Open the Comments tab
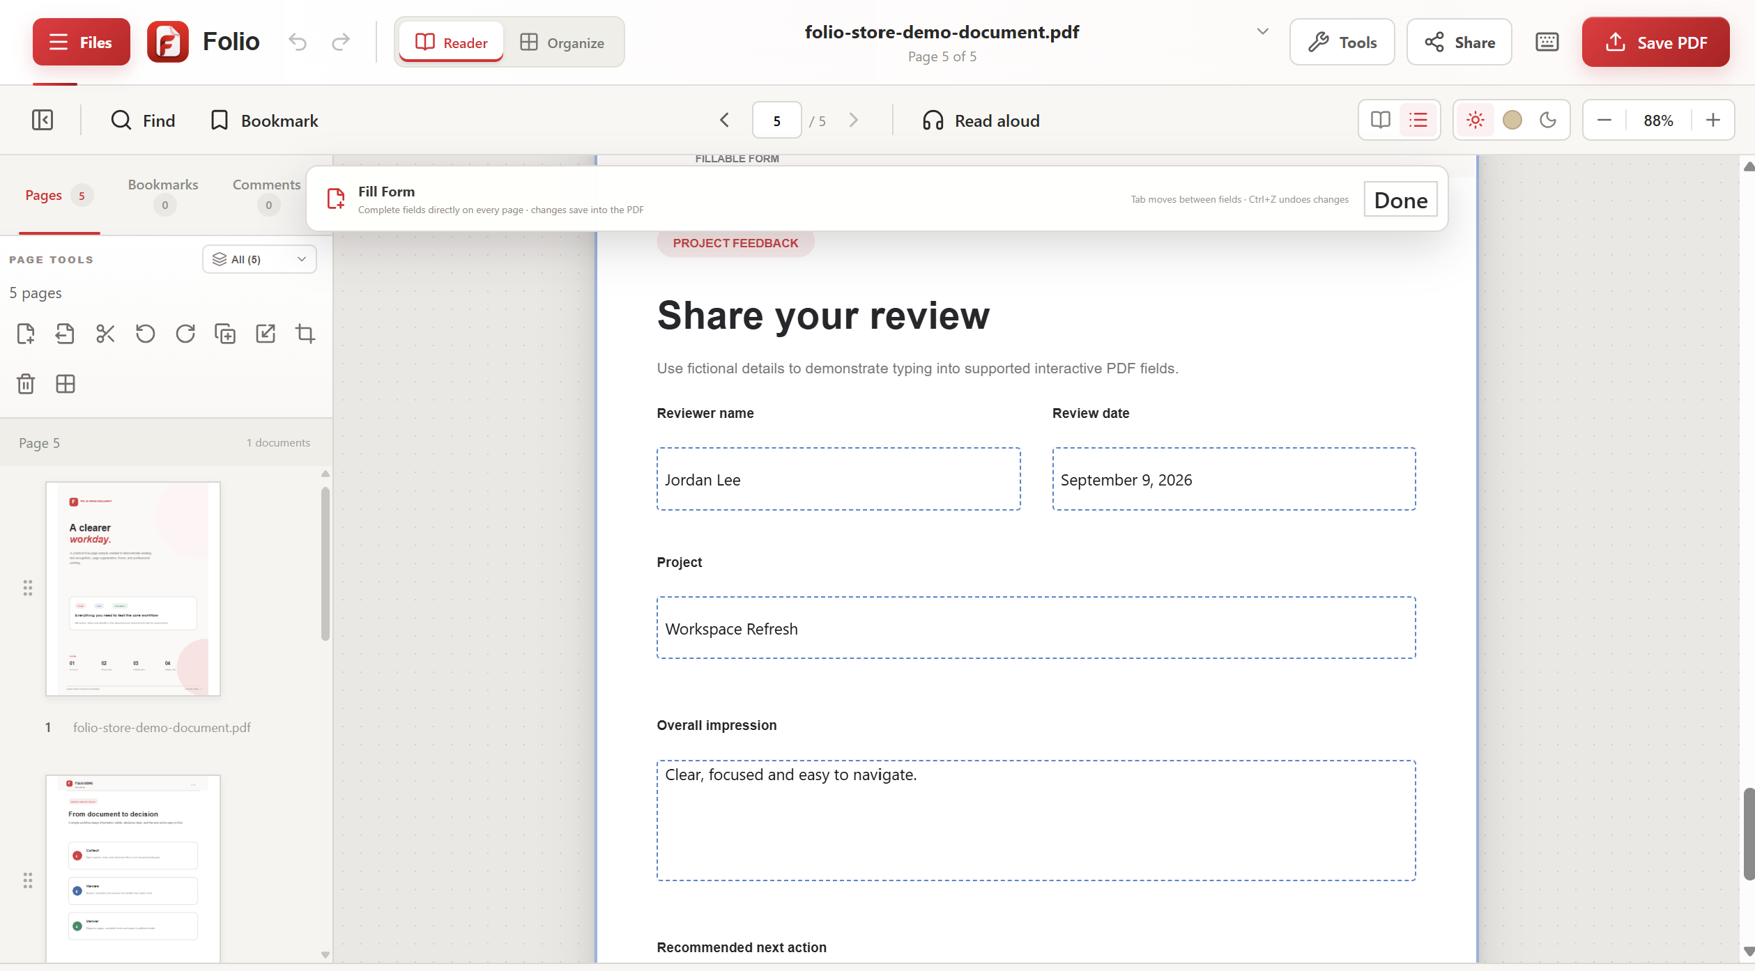Image resolution: width=1755 pixels, height=971 pixels. pos(267,194)
